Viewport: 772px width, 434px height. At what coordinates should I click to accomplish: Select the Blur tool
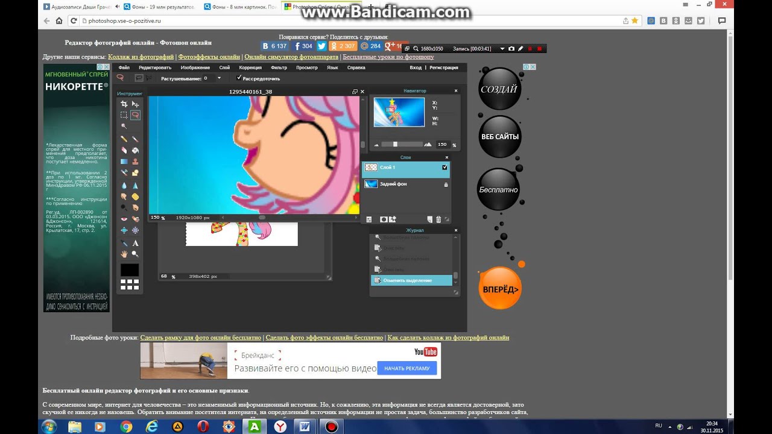click(x=124, y=186)
